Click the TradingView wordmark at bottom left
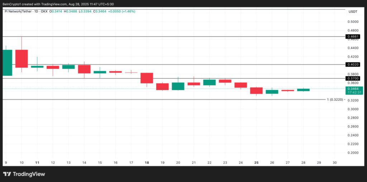Image resolution: width=367 pixels, height=182 pixels. pyautogui.click(x=29, y=174)
